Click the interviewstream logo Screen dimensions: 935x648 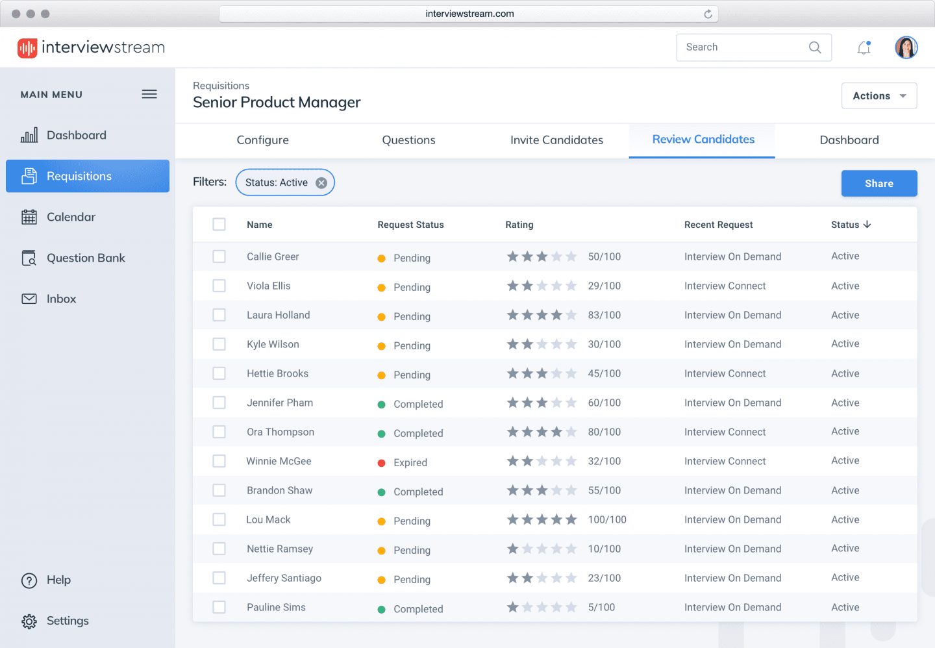tap(91, 47)
